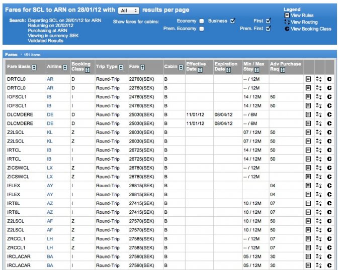
Task: Click the Trip Type column header
Action: [106, 67]
